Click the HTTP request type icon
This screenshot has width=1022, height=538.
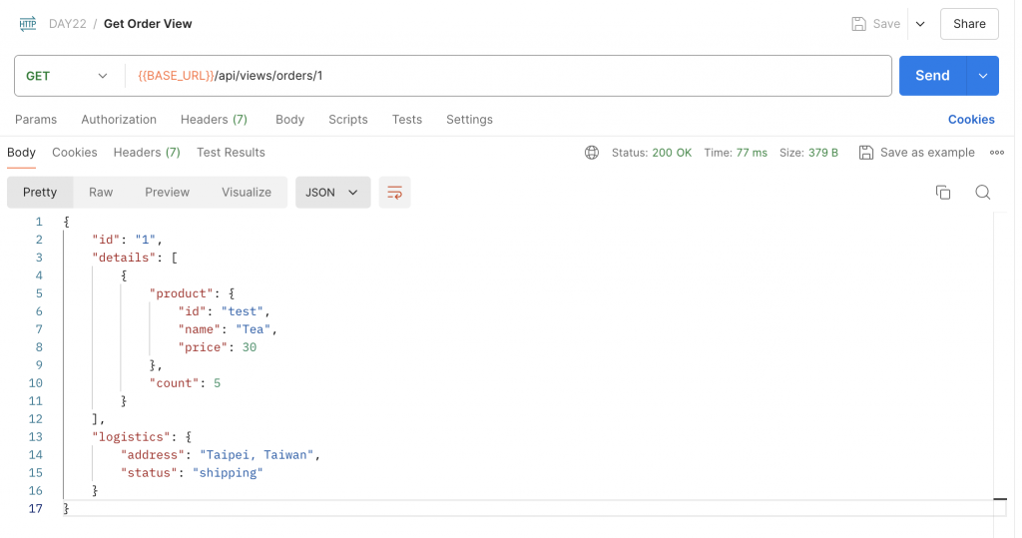pos(27,24)
